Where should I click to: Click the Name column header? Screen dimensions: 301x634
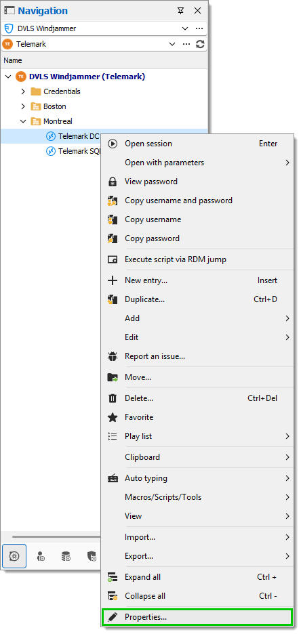(13, 61)
